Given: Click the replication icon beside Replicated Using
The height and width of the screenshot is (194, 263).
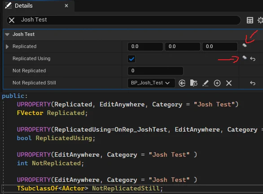Looking at the screenshot, I should pos(245,58).
